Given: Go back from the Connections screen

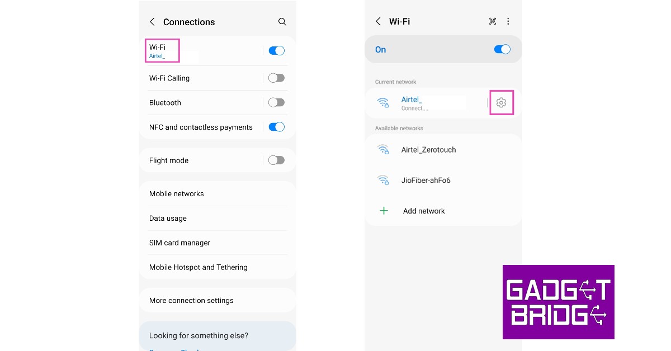Looking at the screenshot, I should click(x=152, y=22).
